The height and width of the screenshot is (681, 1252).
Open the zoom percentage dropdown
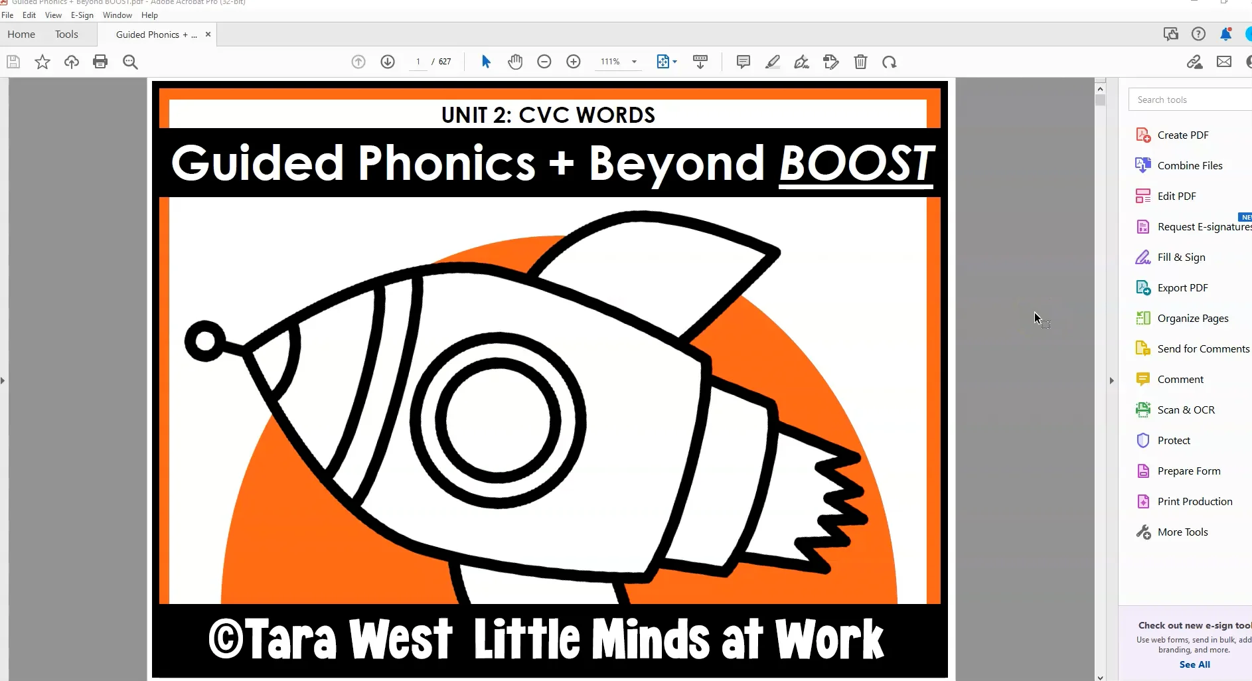(635, 61)
